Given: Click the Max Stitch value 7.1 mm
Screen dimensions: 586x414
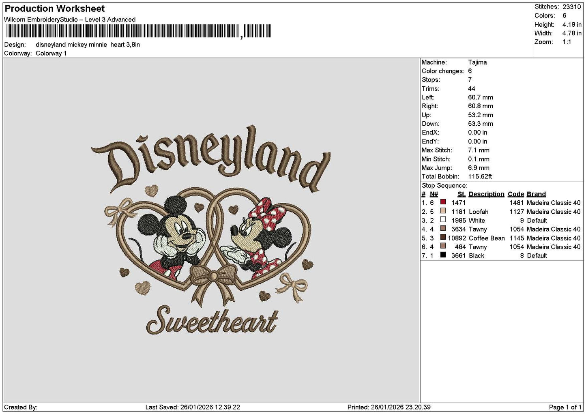Looking at the screenshot, I should (x=479, y=150).
